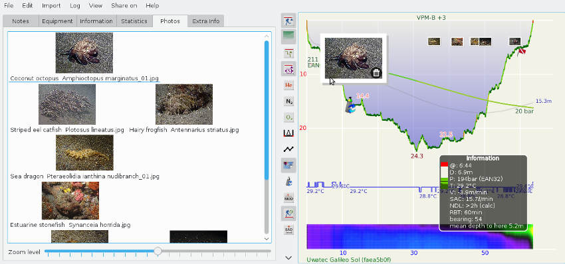565x264 pixels.
Task: Open the File menu
Action: (x=8, y=6)
